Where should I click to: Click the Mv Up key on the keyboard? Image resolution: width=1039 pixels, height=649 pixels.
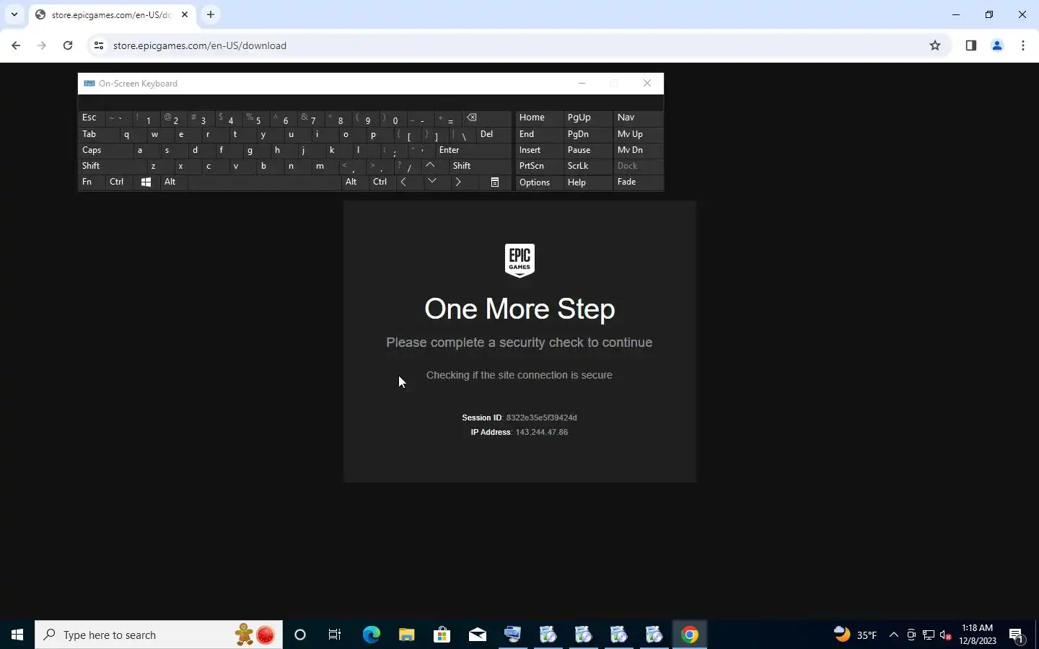pos(637,134)
